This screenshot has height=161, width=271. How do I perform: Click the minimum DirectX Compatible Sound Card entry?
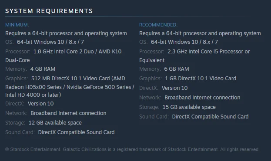click(76, 132)
